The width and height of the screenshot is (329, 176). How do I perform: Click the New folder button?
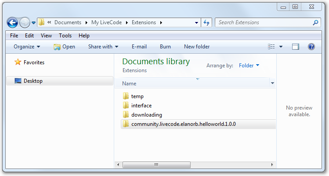click(197, 47)
